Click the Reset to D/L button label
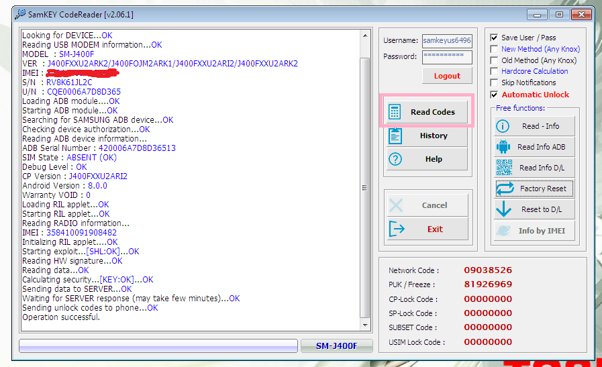Image resolution: width=602 pixels, height=367 pixels. tap(542, 209)
